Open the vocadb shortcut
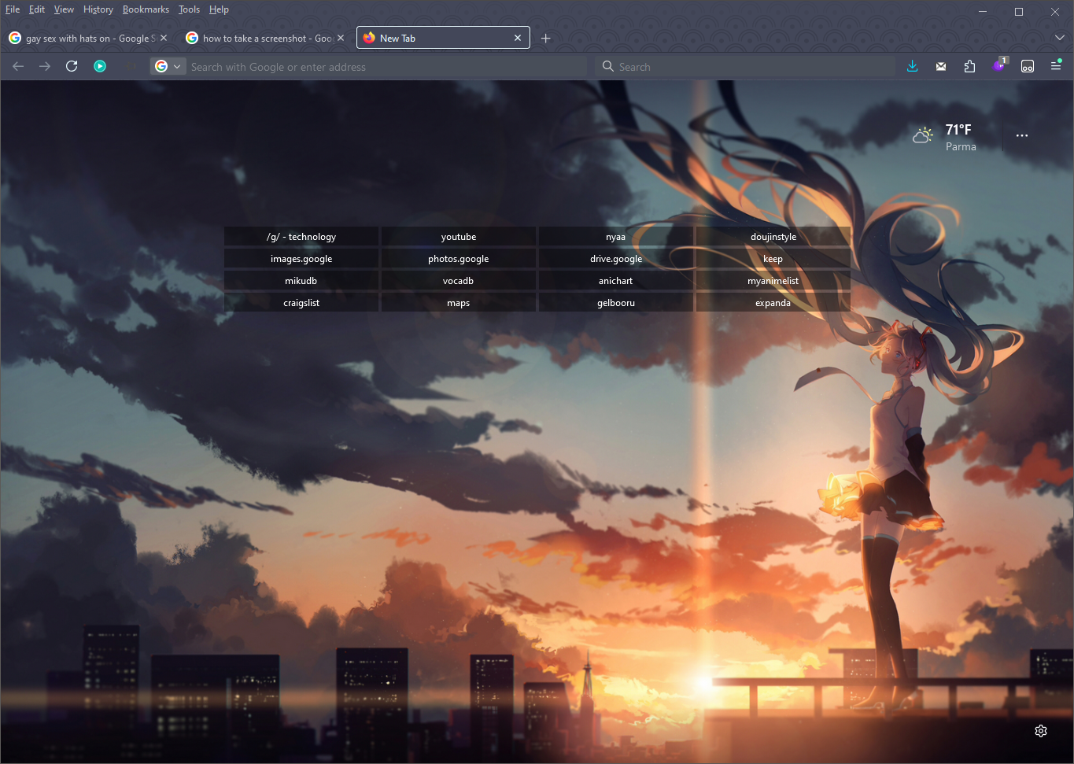This screenshot has width=1074, height=764. coord(459,281)
